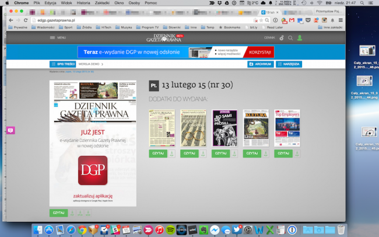The width and height of the screenshot is (379, 237).
Task: Download the Top Employers PDF
Action: [297, 154]
